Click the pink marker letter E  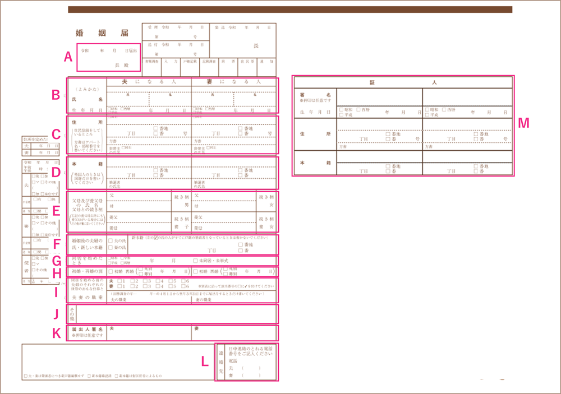coord(56,211)
